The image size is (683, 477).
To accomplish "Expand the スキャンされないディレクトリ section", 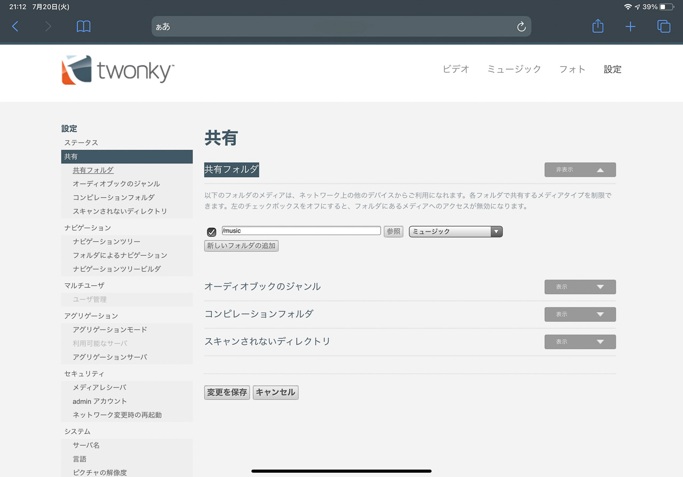I will pos(580,341).
